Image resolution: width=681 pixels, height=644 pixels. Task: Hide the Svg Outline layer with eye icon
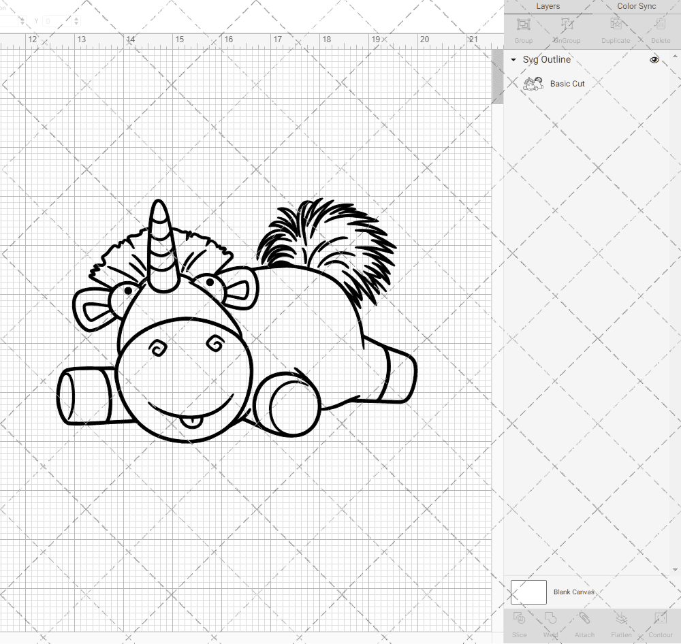(654, 60)
